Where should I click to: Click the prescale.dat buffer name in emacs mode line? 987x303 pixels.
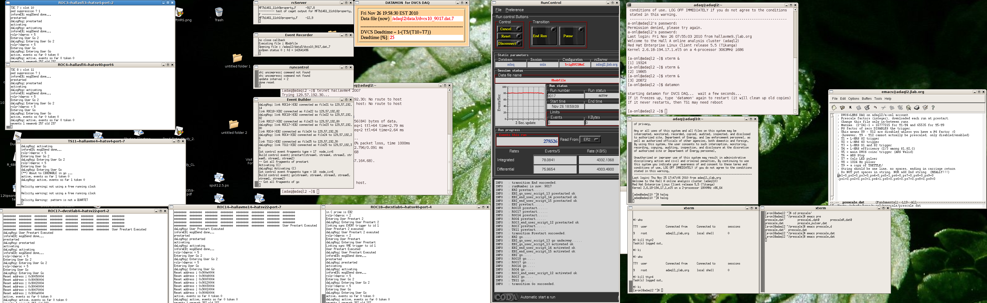pos(853,202)
